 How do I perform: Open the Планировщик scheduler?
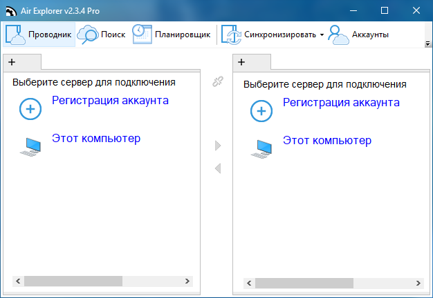coord(172,34)
